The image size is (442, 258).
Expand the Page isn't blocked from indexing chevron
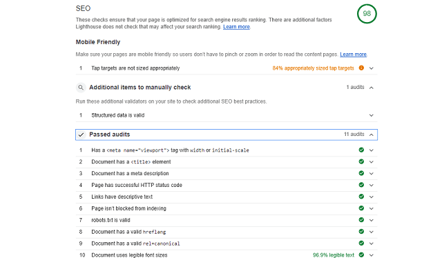tap(372, 209)
